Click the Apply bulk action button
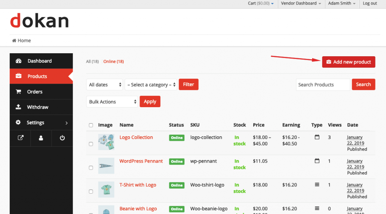This screenshot has width=386, height=214. pyautogui.click(x=150, y=102)
